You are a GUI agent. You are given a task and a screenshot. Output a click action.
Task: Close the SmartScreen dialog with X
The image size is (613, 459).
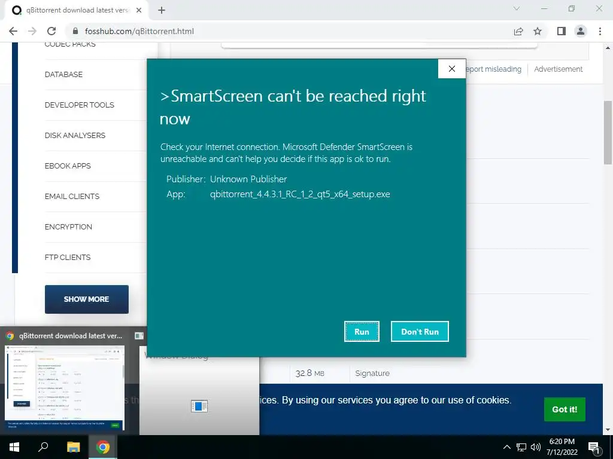point(452,69)
